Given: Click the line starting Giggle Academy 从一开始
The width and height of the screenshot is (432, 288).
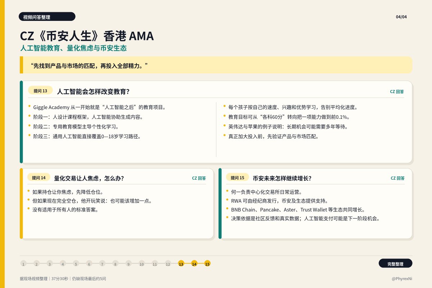Looking at the screenshot, I should click(99, 107).
